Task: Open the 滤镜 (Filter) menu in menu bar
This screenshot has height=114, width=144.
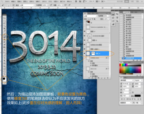Action: (x=38, y=1)
